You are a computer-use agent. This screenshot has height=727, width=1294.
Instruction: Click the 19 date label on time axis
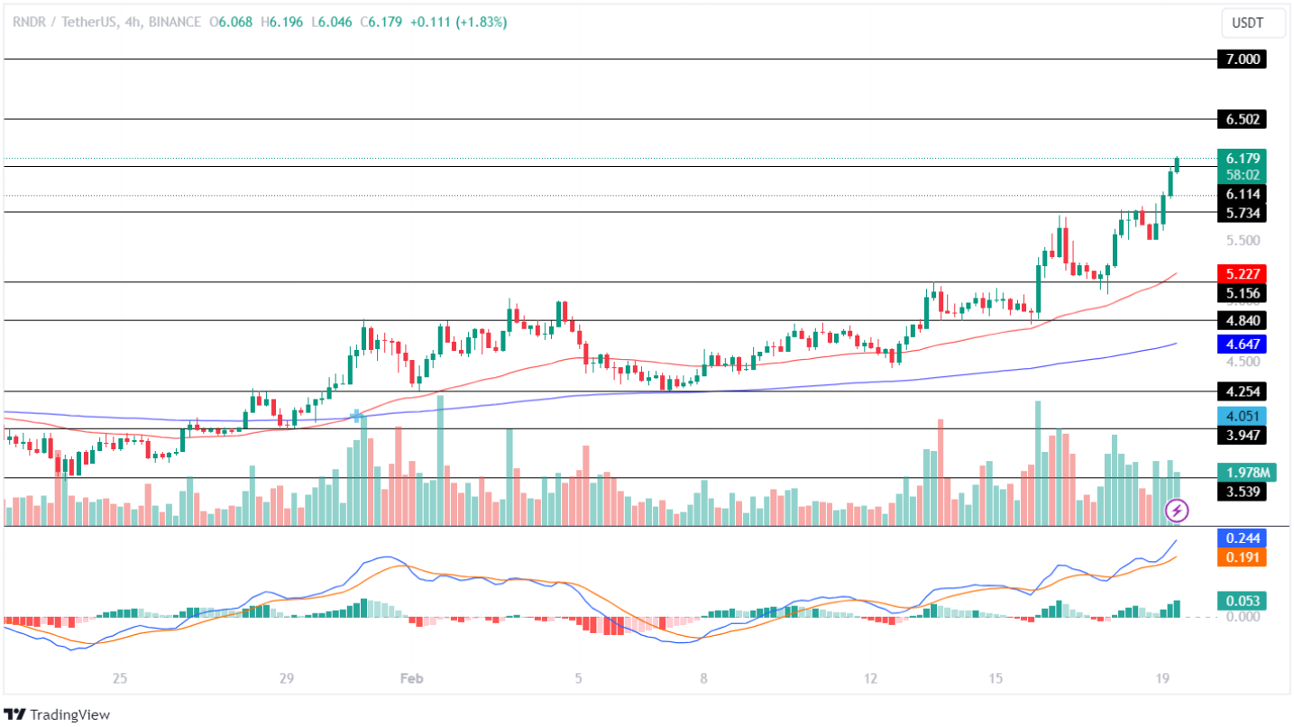pos(1161,677)
